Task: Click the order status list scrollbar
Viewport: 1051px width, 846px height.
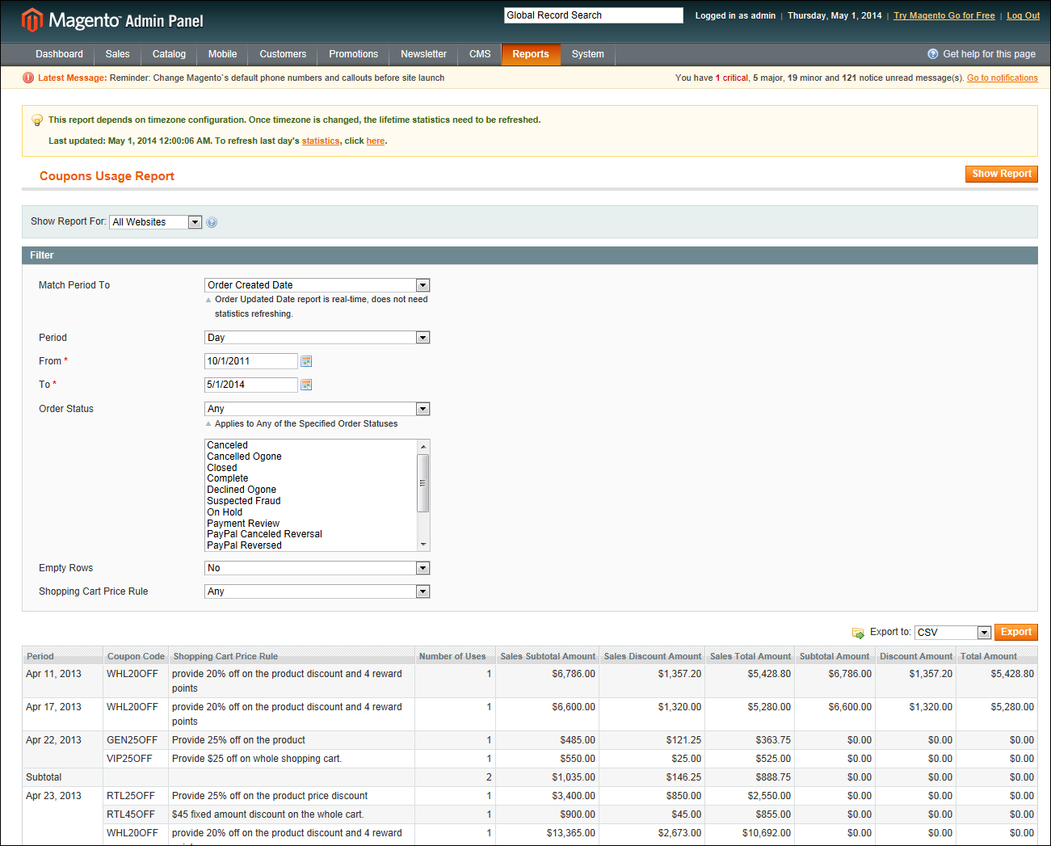Action: (423, 482)
